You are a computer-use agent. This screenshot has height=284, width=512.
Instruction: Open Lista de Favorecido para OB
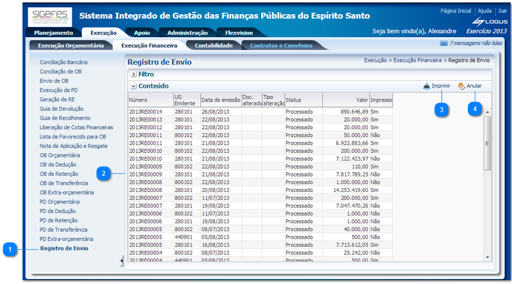73,136
